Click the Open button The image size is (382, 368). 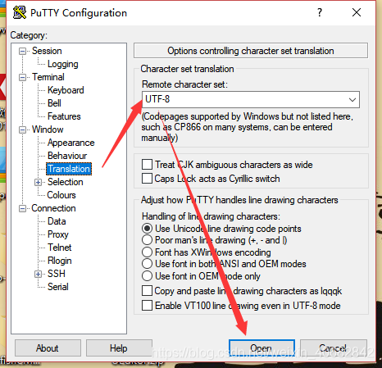[x=261, y=348]
